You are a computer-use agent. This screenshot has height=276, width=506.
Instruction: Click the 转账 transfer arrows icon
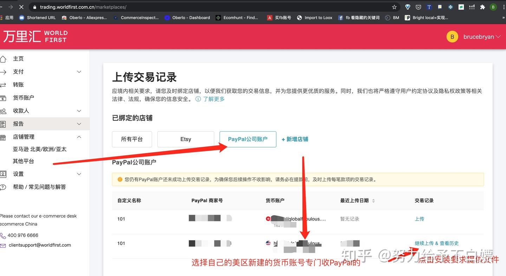click(x=3, y=85)
